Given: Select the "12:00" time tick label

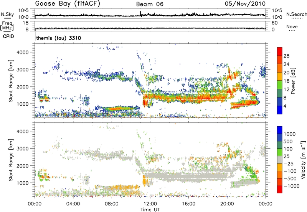Looking at the screenshot, I should click(x=150, y=204).
